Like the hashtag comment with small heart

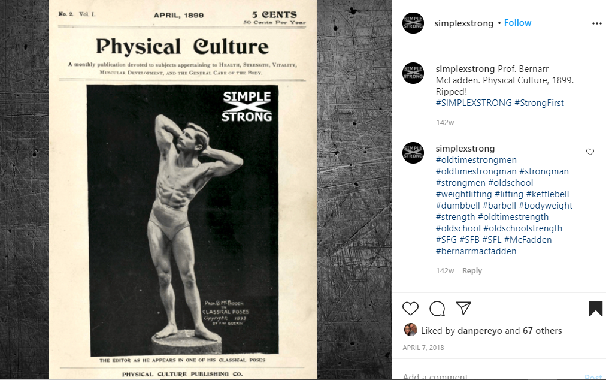point(590,152)
